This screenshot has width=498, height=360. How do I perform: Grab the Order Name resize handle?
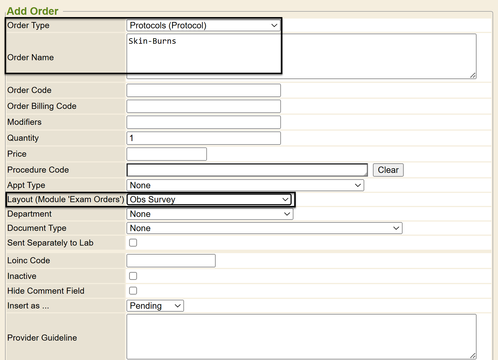pyautogui.click(x=473, y=76)
